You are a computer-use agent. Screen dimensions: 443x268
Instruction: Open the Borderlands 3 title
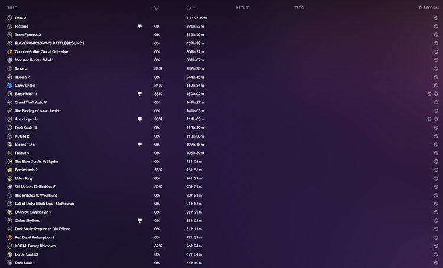(x=26, y=254)
